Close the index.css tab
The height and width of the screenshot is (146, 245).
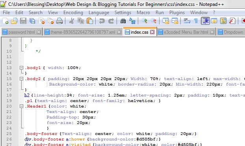click(152, 32)
